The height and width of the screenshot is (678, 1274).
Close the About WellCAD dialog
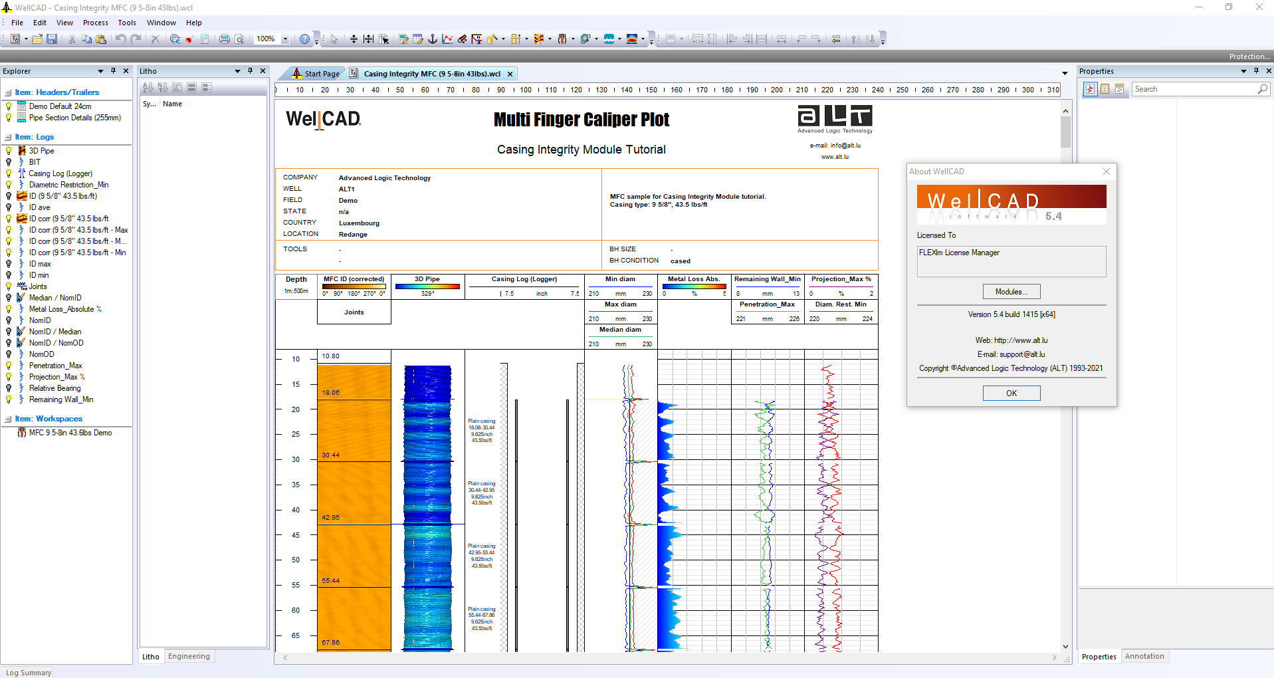click(1107, 171)
